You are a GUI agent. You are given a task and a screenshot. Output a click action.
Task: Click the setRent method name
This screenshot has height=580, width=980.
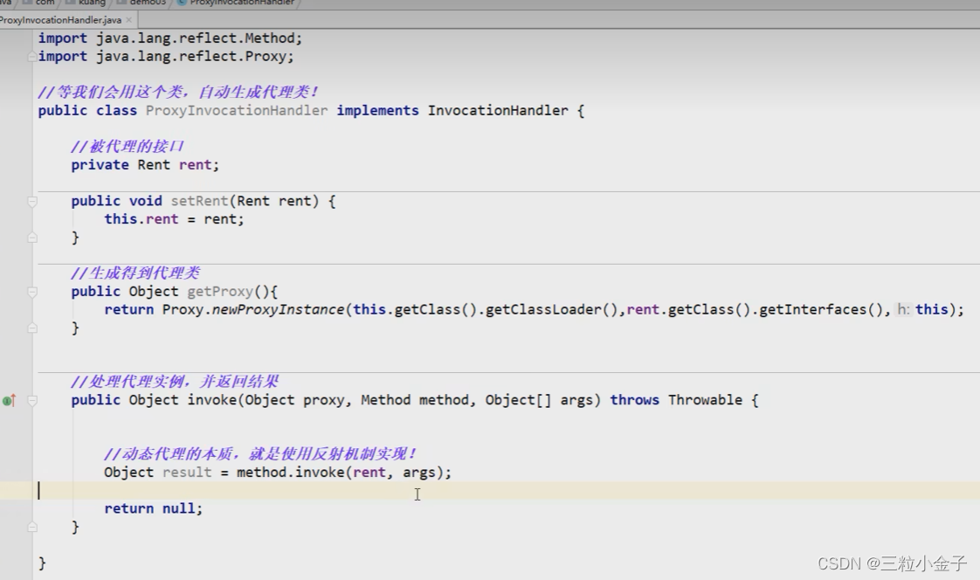pyautogui.click(x=199, y=201)
